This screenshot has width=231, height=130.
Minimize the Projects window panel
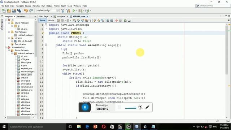pyautogui.click(x=35, y=17)
